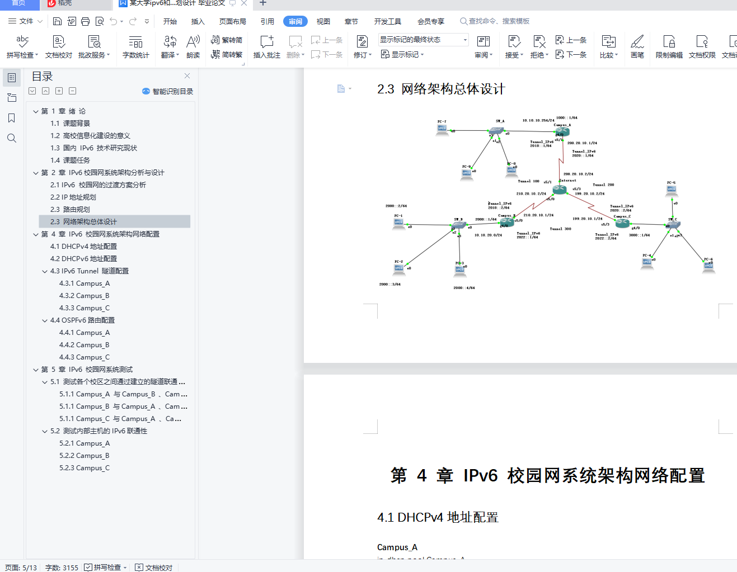Viewport: 737px width, 572px height.
Task: Run 文档校对 document proofreading
Action: [x=59, y=46]
